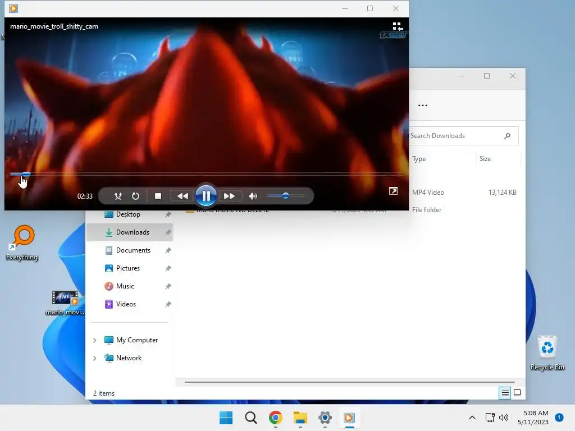575x431 pixels.
Task: Select Downloads in Explorer sidebar
Action: click(130, 232)
